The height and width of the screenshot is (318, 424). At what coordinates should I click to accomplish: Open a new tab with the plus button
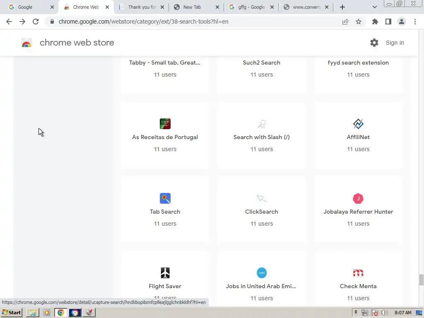[x=342, y=7]
